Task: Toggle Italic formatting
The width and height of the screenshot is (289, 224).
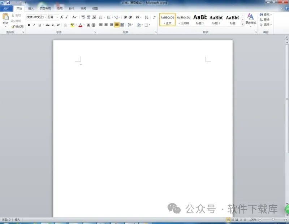Action: tap(34, 25)
